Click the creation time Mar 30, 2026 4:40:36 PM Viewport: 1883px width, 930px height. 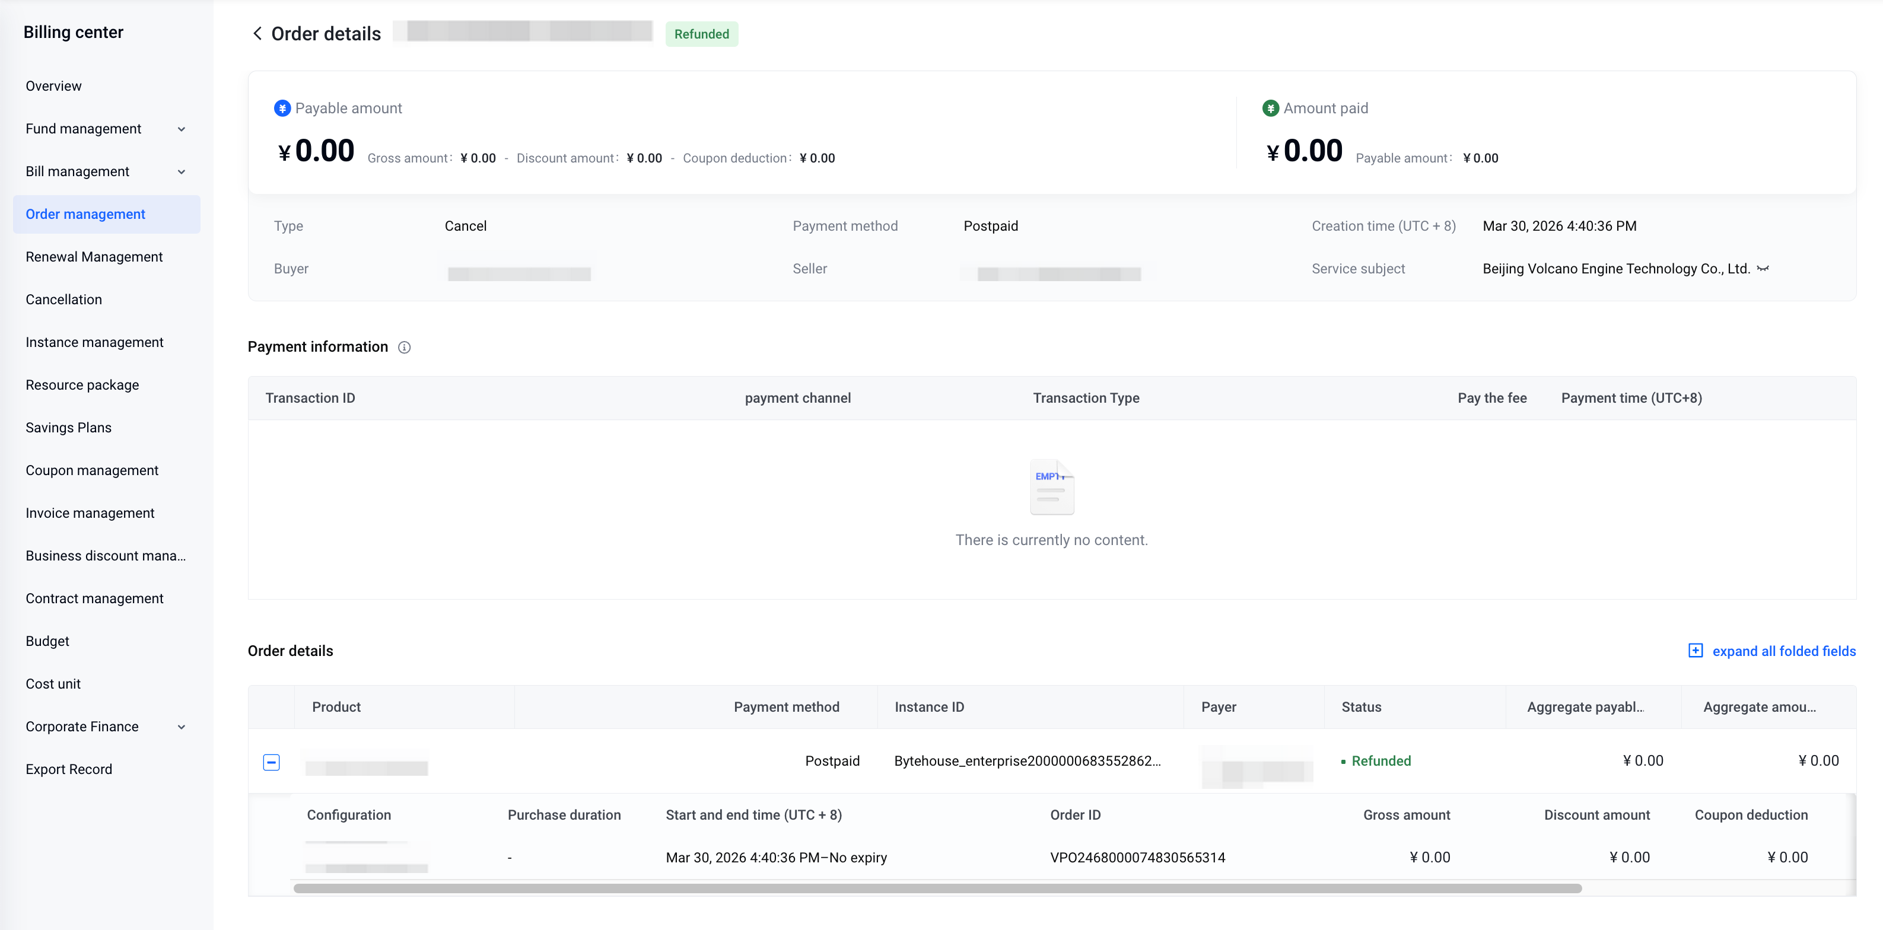(x=1559, y=227)
